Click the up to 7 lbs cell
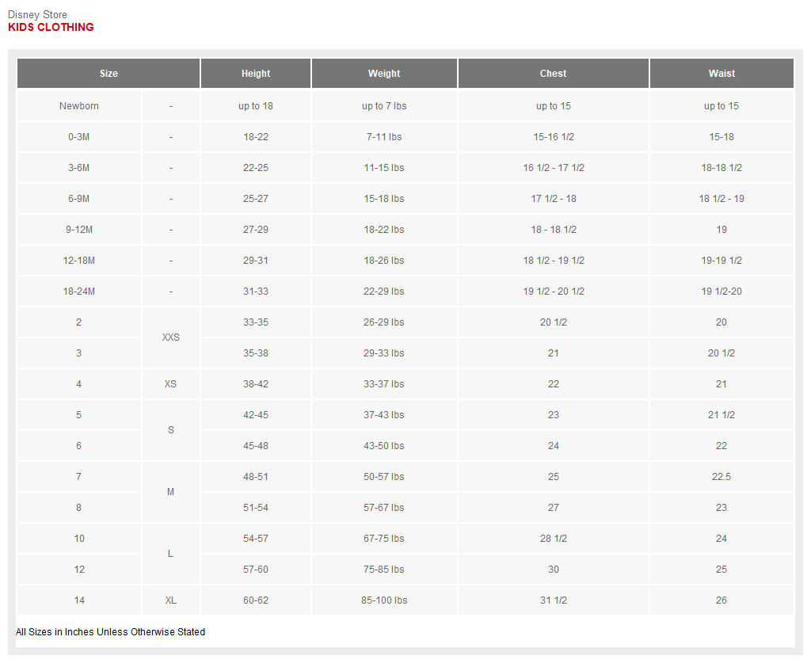The width and height of the screenshot is (811, 667). (384, 106)
